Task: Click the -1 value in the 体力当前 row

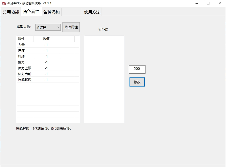Action: [46, 74]
